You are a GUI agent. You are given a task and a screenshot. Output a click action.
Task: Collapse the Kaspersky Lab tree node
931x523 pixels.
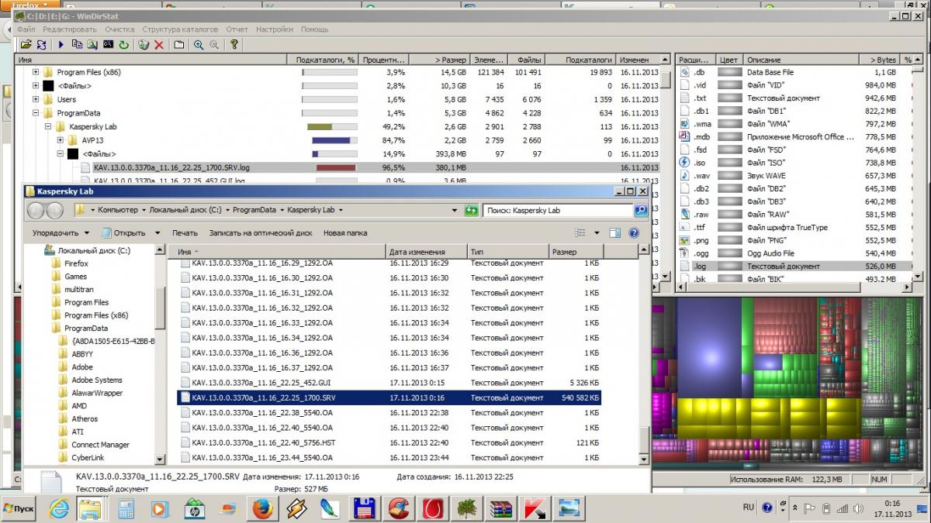coord(48,126)
